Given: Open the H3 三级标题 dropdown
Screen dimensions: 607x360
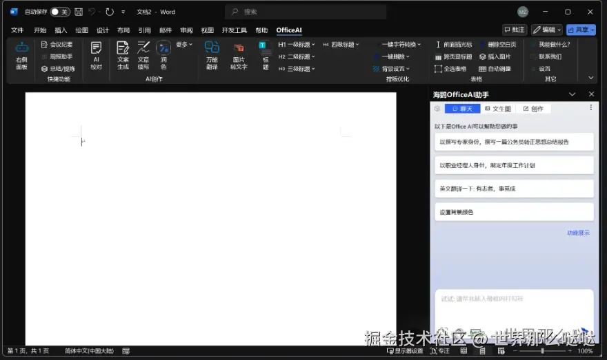Looking at the screenshot, I should [x=297, y=69].
